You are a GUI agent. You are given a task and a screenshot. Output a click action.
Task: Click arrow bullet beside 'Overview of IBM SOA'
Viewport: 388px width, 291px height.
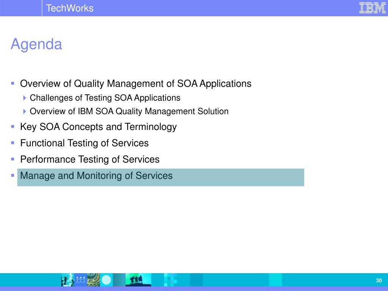click(25, 111)
